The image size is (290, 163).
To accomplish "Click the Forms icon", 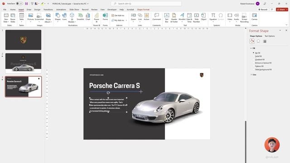I will (105, 15).
